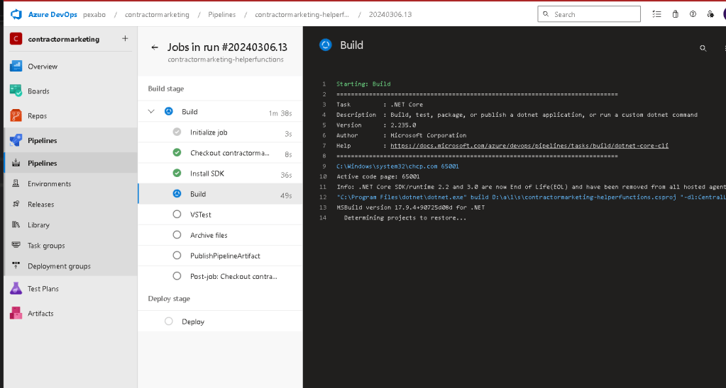Open the Library icon
This screenshot has height=388, width=726.
(x=16, y=224)
